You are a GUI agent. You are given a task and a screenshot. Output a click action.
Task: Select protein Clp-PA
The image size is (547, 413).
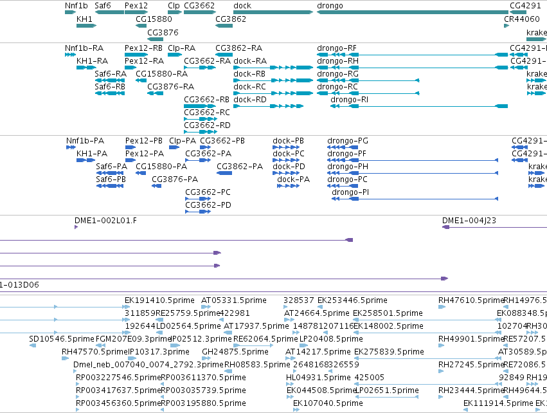click(x=183, y=141)
